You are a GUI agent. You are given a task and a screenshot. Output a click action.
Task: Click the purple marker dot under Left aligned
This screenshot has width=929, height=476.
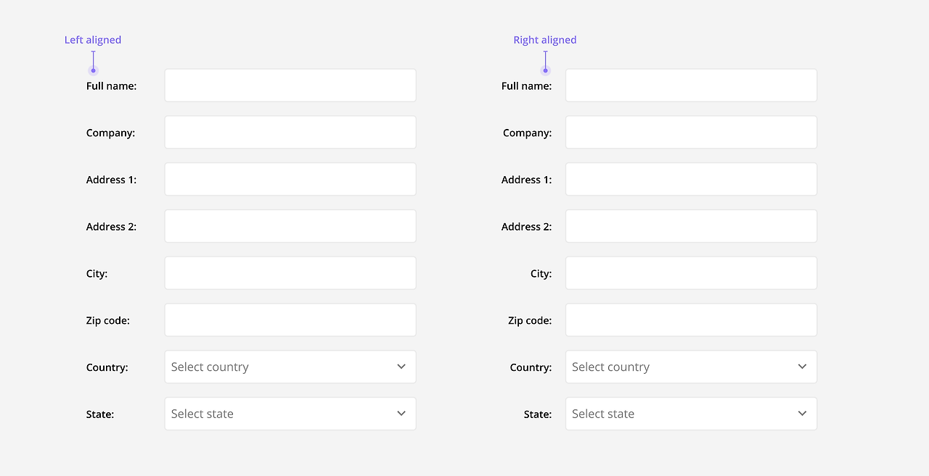[x=93, y=70]
